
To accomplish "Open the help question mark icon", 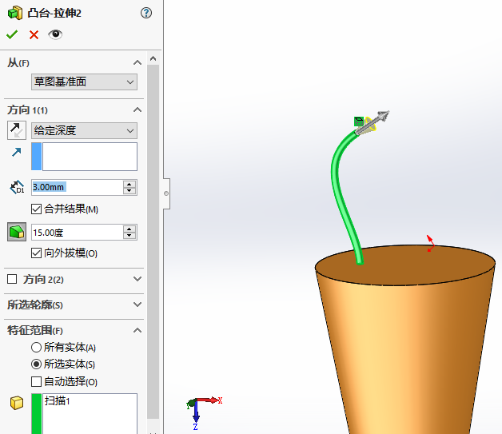I will pyautogui.click(x=145, y=13).
